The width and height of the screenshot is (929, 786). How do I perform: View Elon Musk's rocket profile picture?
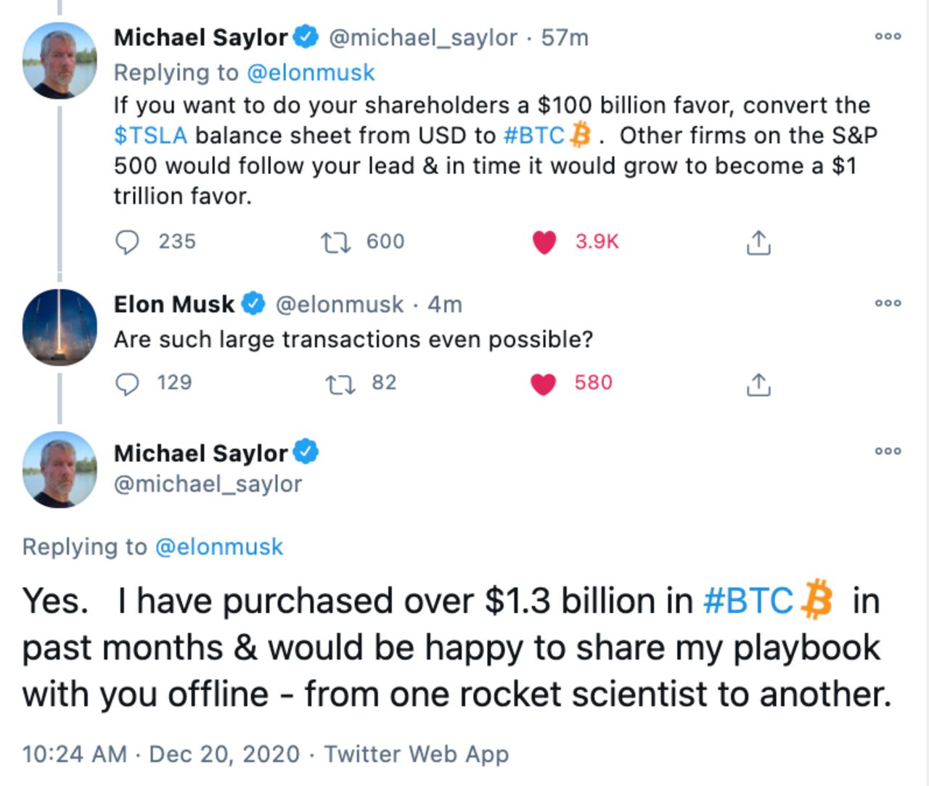(60, 327)
